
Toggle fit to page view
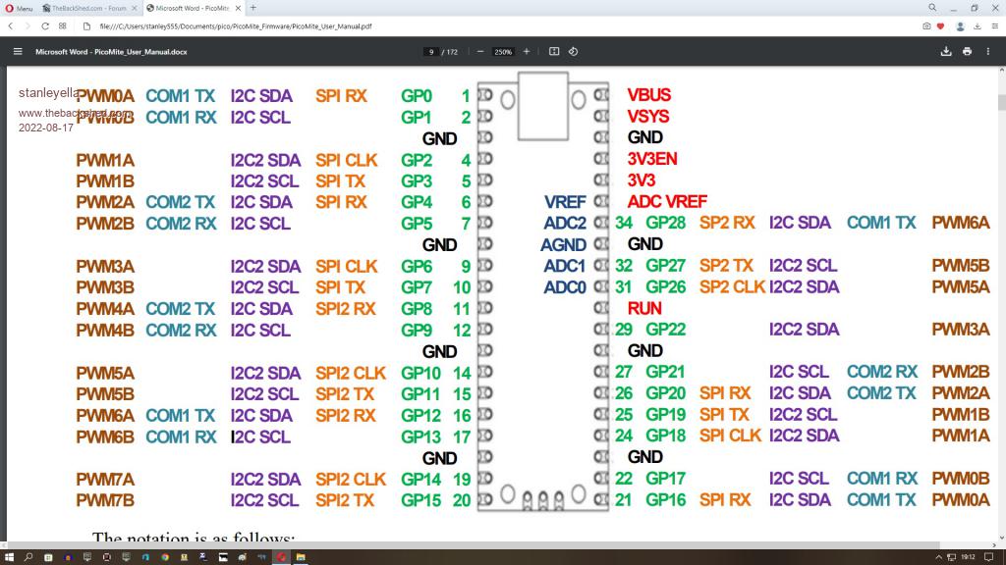click(554, 51)
